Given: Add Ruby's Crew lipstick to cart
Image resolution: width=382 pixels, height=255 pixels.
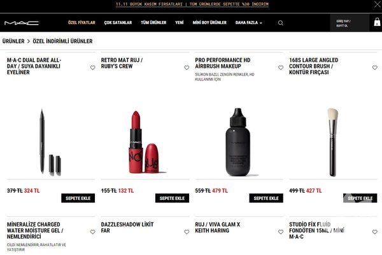Looking at the screenshot, I should point(172,198).
